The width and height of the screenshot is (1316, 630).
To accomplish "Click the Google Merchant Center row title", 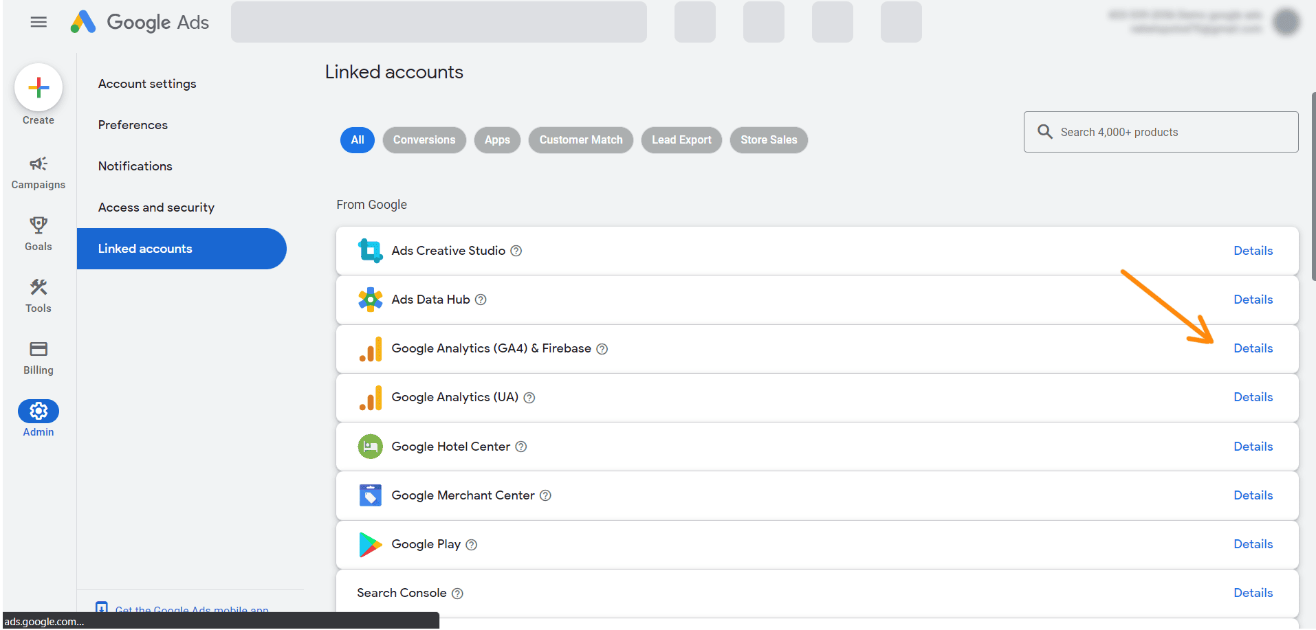I will pos(463,495).
